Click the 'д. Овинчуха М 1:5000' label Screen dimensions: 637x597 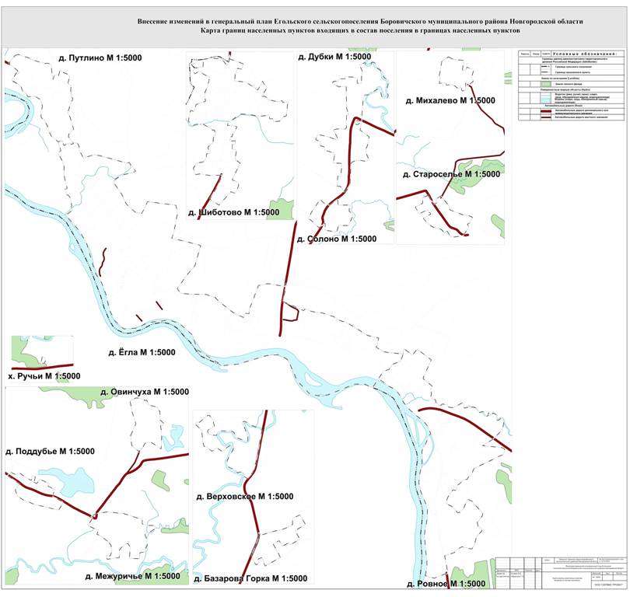(x=145, y=392)
